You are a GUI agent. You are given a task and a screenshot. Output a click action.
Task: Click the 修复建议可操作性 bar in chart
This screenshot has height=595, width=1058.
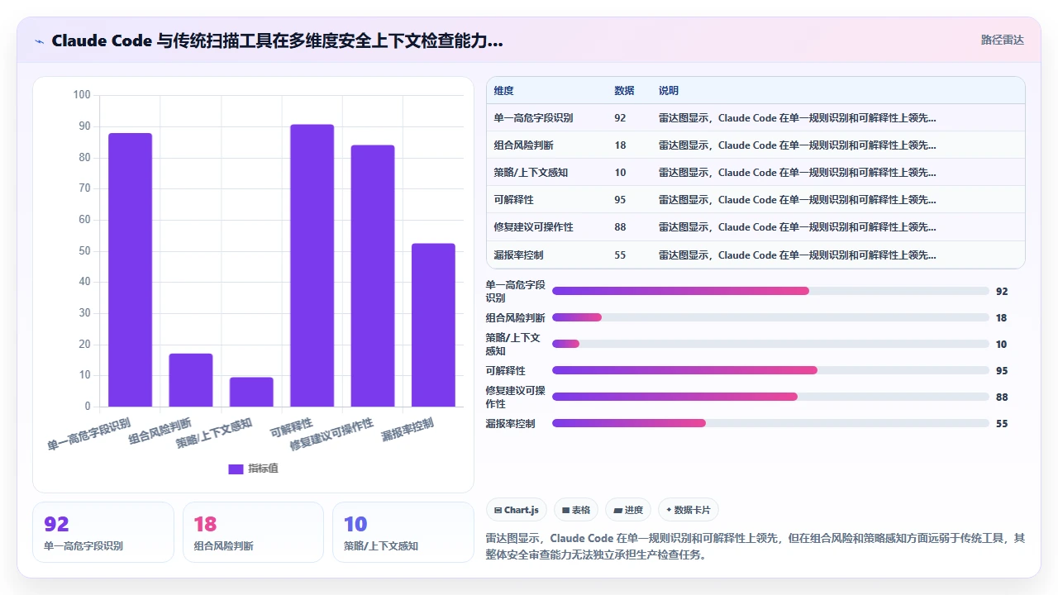coord(373,276)
